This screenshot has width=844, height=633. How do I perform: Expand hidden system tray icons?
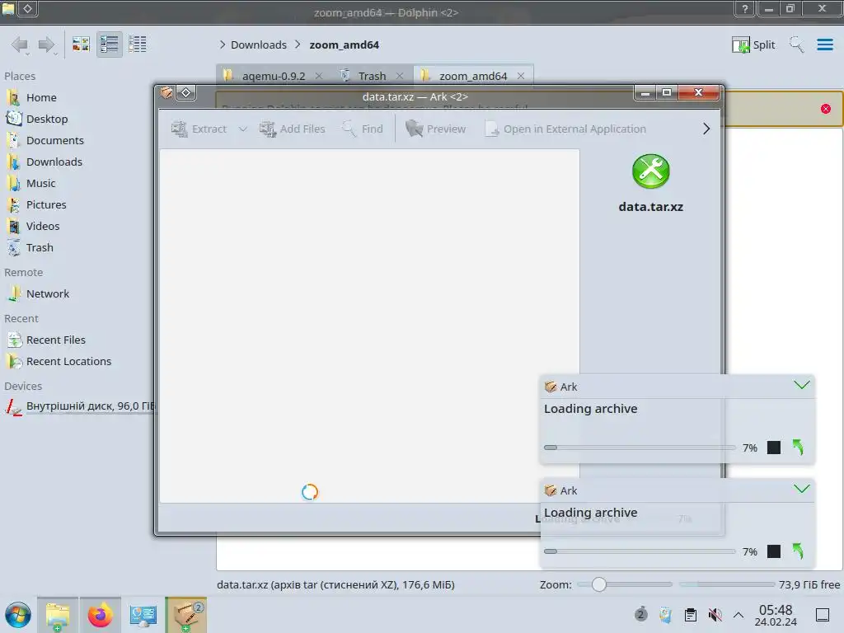point(738,614)
